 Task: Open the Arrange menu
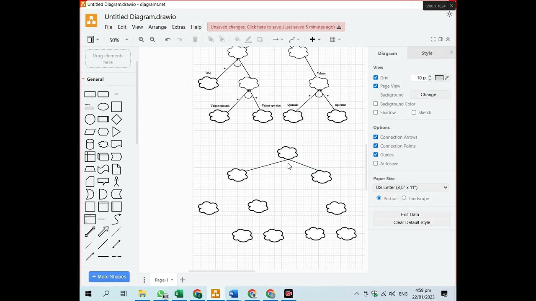[x=157, y=27]
